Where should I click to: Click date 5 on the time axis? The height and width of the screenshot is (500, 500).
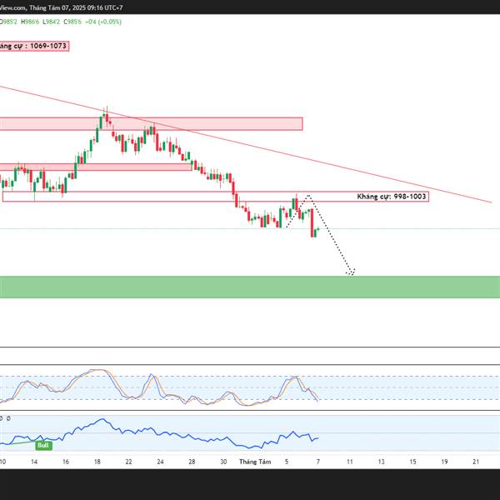click(287, 462)
